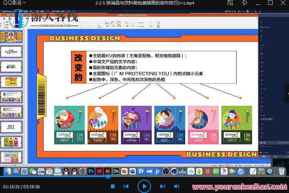Click the video title text in title bar

pos(145,3)
